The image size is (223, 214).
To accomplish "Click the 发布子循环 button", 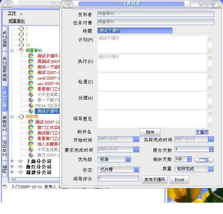I will 155,180.
